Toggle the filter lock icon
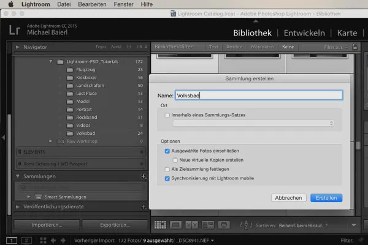Image resolution: width=368 pixels, height=245 pixels. pyautogui.click(x=355, y=47)
